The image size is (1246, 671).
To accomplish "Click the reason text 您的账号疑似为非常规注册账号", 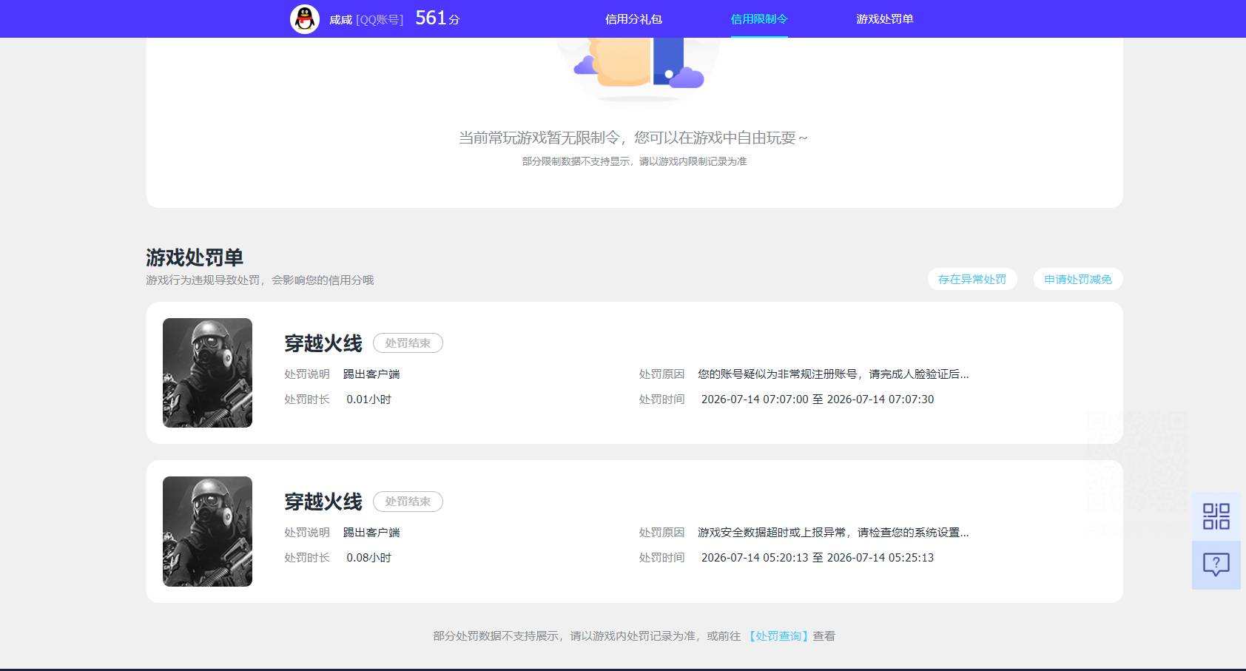I will (x=833, y=374).
